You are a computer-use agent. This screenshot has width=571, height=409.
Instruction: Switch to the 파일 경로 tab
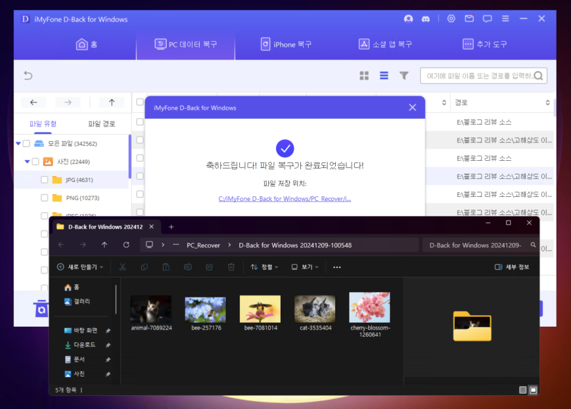click(102, 124)
